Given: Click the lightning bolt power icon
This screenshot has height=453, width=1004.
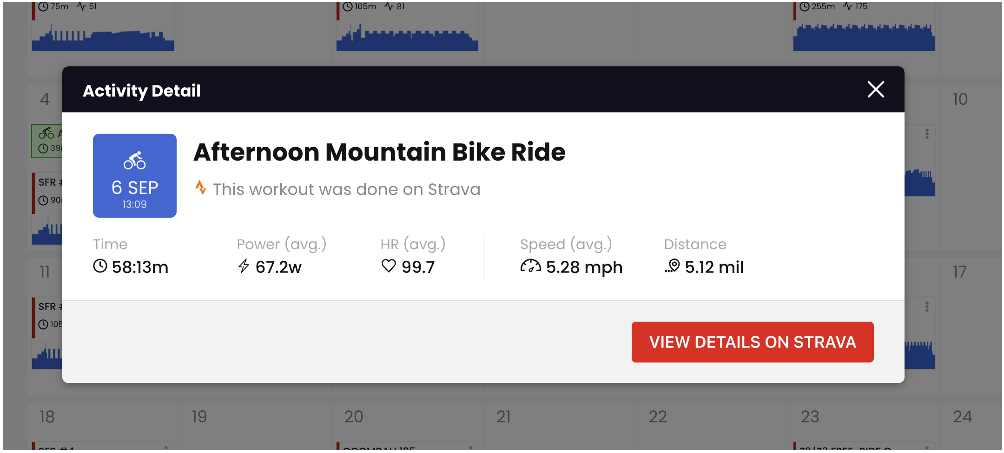Looking at the screenshot, I should coord(244,266).
